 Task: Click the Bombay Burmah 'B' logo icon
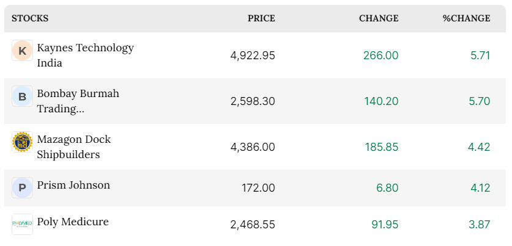22,96
